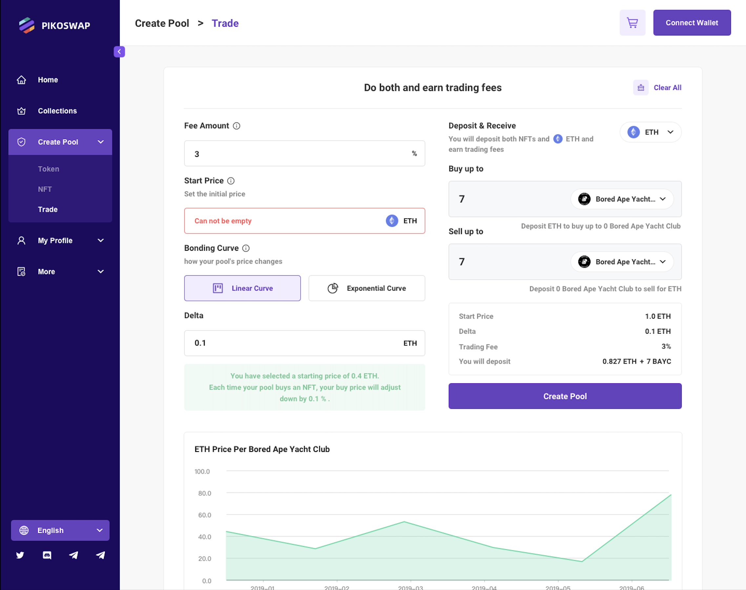The height and width of the screenshot is (590, 746).
Task: Expand the My Profile menu
Action: pos(60,241)
